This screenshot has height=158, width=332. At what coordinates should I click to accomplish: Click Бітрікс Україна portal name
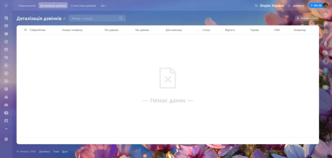click(x=272, y=6)
